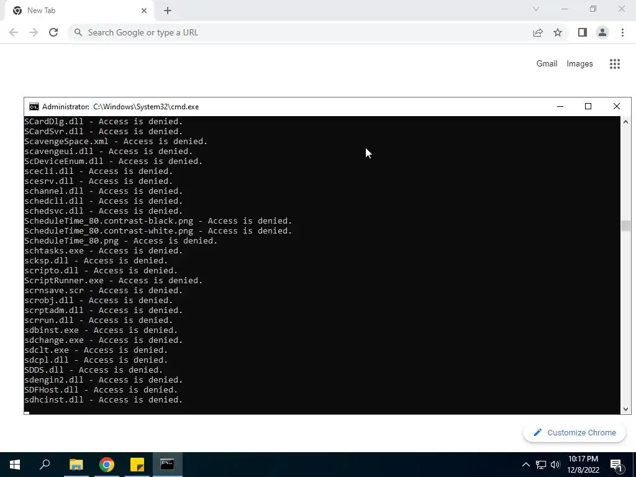This screenshot has width=636, height=477.
Task: Click the ScriptRunner.exe line in cmd
Action: 113,281
